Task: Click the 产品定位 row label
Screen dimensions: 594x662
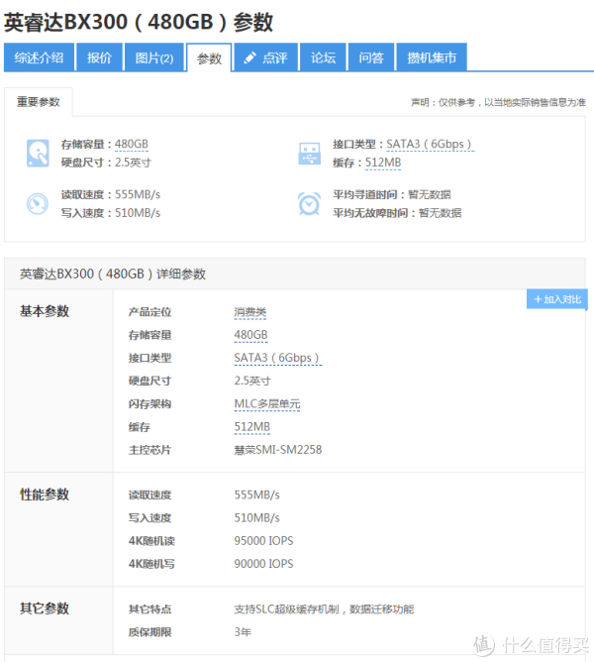Action: 149,312
